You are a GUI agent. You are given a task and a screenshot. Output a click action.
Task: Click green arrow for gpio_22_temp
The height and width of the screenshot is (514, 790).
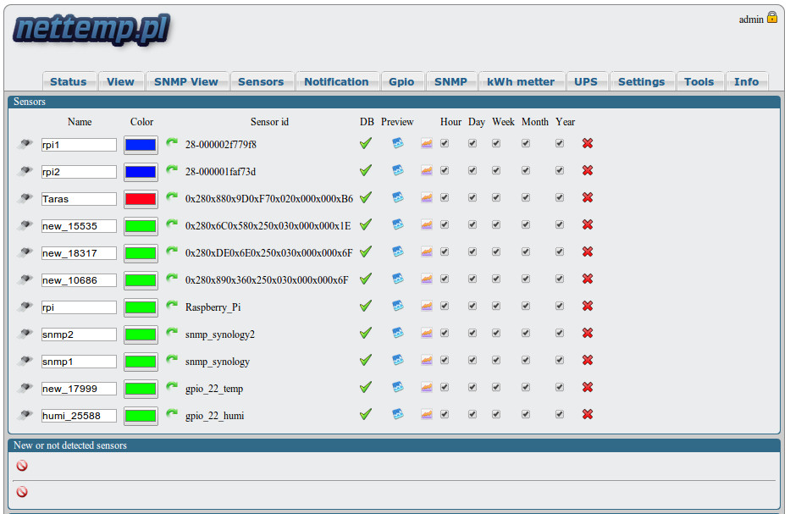pyautogui.click(x=172, y=386)
